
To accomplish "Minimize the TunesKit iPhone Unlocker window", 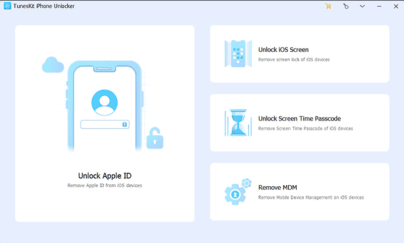I will coord(379,6).
